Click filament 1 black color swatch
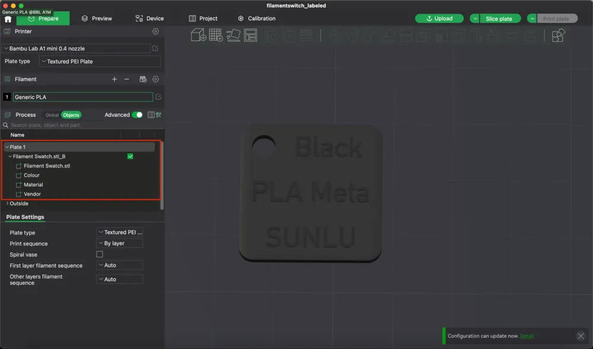The image size is (593, 349). pos(7,97)
